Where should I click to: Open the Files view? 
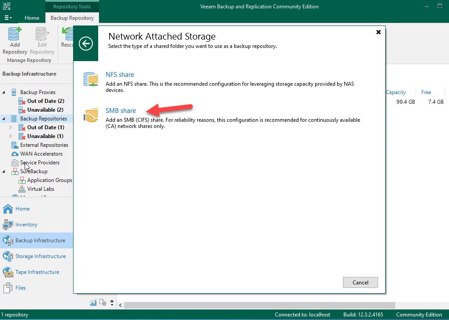(20, 288)
